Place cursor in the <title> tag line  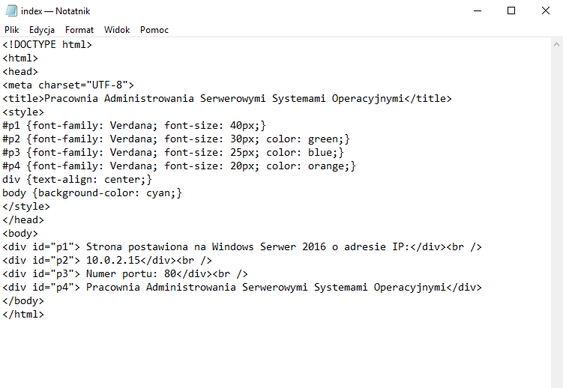click(x=227, y=99)
